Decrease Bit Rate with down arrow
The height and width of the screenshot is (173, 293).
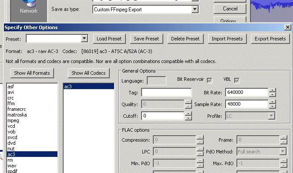[x=273, y=95]
